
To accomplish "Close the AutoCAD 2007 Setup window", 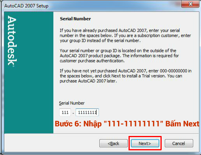I will (190, 4).
